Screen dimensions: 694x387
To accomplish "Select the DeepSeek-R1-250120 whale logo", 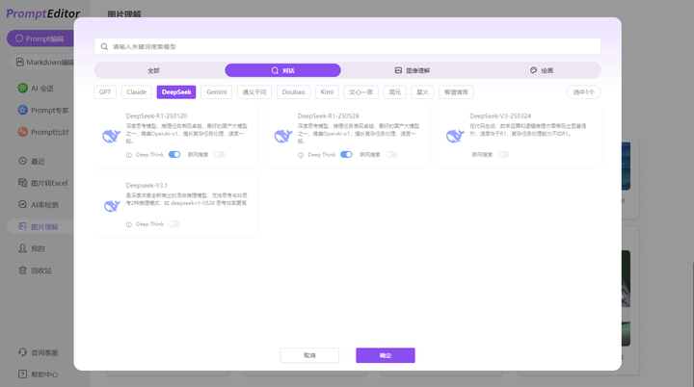I will tap(111, 136).
